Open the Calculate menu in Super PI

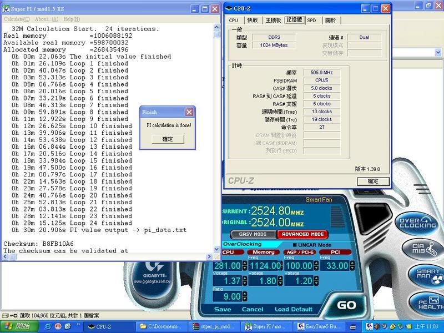(x=17, y=19)
